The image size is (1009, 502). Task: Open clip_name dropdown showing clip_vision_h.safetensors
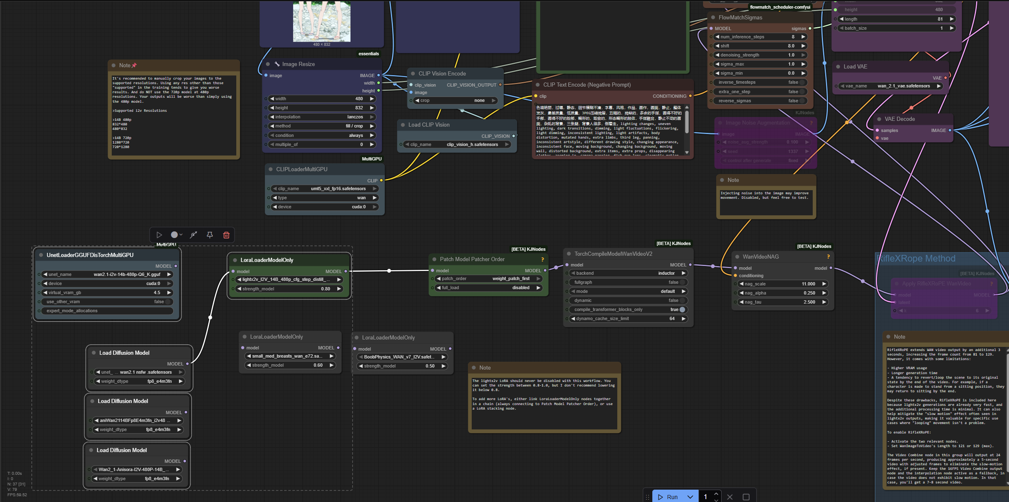tap(457, 145)
